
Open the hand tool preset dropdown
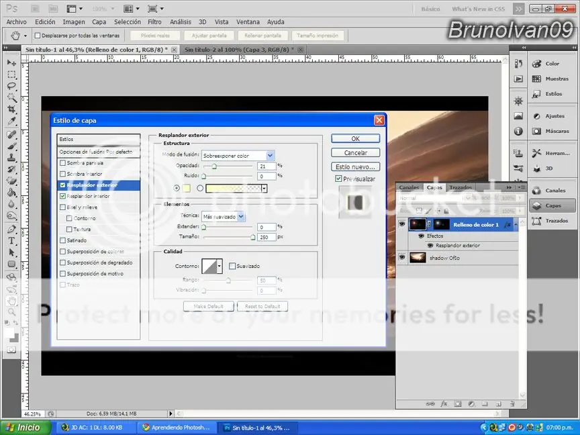pos(25,36)
